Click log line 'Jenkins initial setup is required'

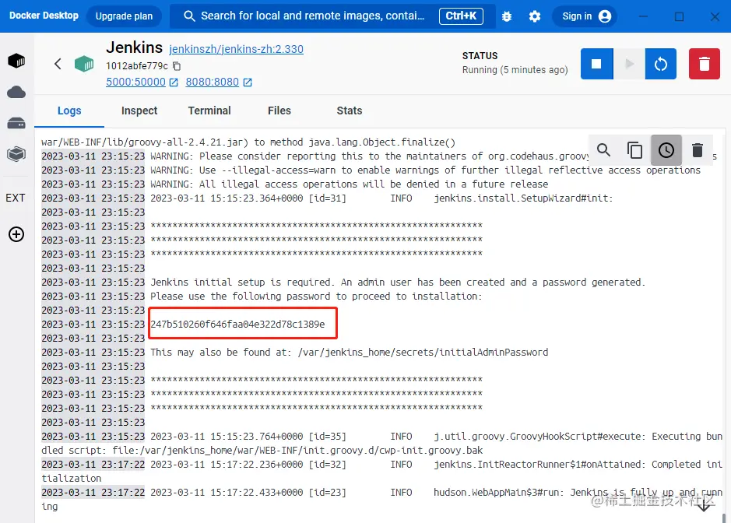click(x=398, y=282)
